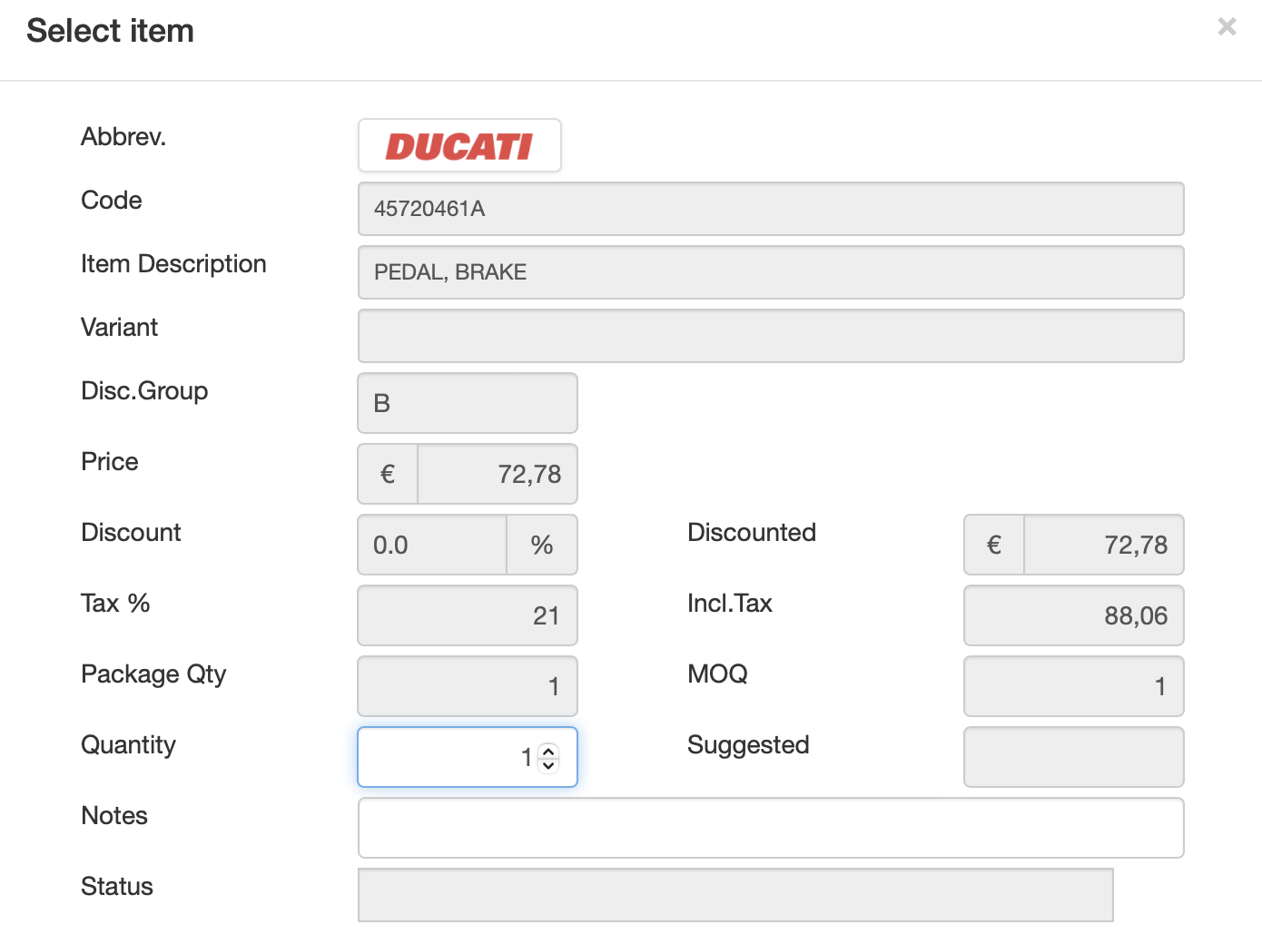Viewport: 1262px width, 944px height.
Task: Click the Discount input showing 0.0
Action: point(432,545)
